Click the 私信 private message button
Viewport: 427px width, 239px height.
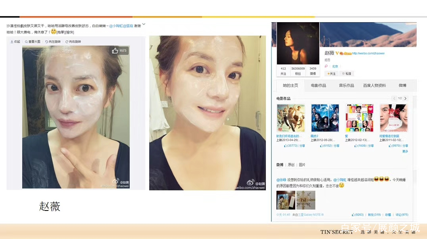point(347,74)
